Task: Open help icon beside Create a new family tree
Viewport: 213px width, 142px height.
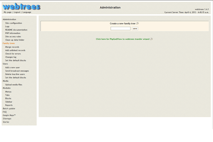Action: point(137,23)
